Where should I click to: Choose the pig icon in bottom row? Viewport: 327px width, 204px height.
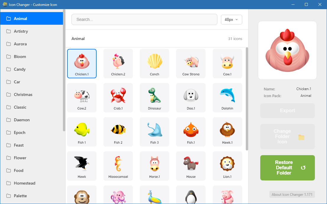click(227, 195)
